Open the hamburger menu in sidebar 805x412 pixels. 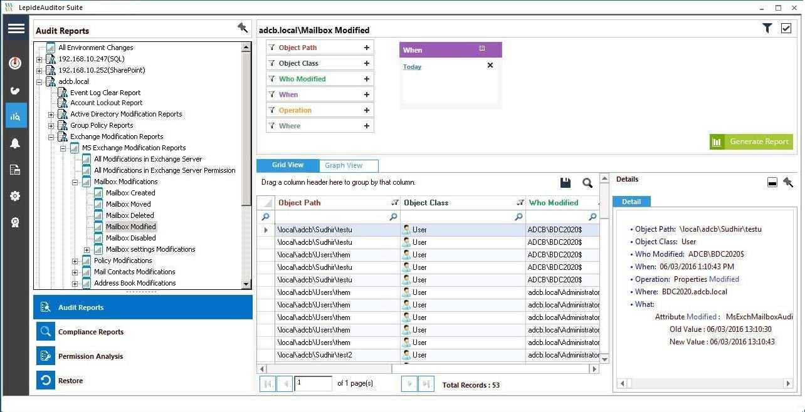click(16, 29)
